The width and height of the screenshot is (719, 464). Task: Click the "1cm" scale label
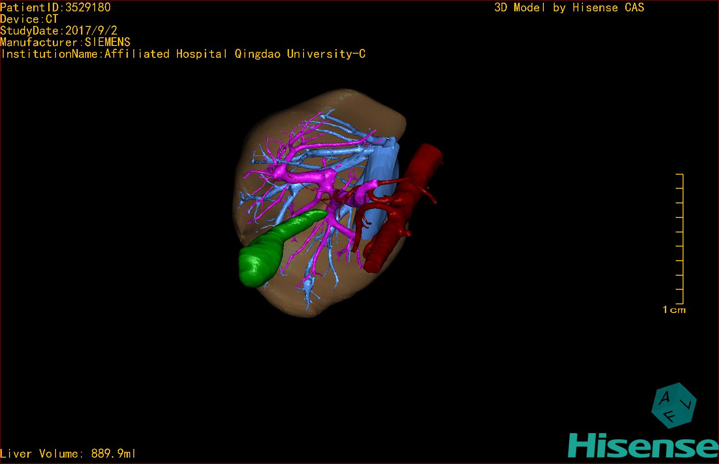pyautogui.click(x=674, y=310)
